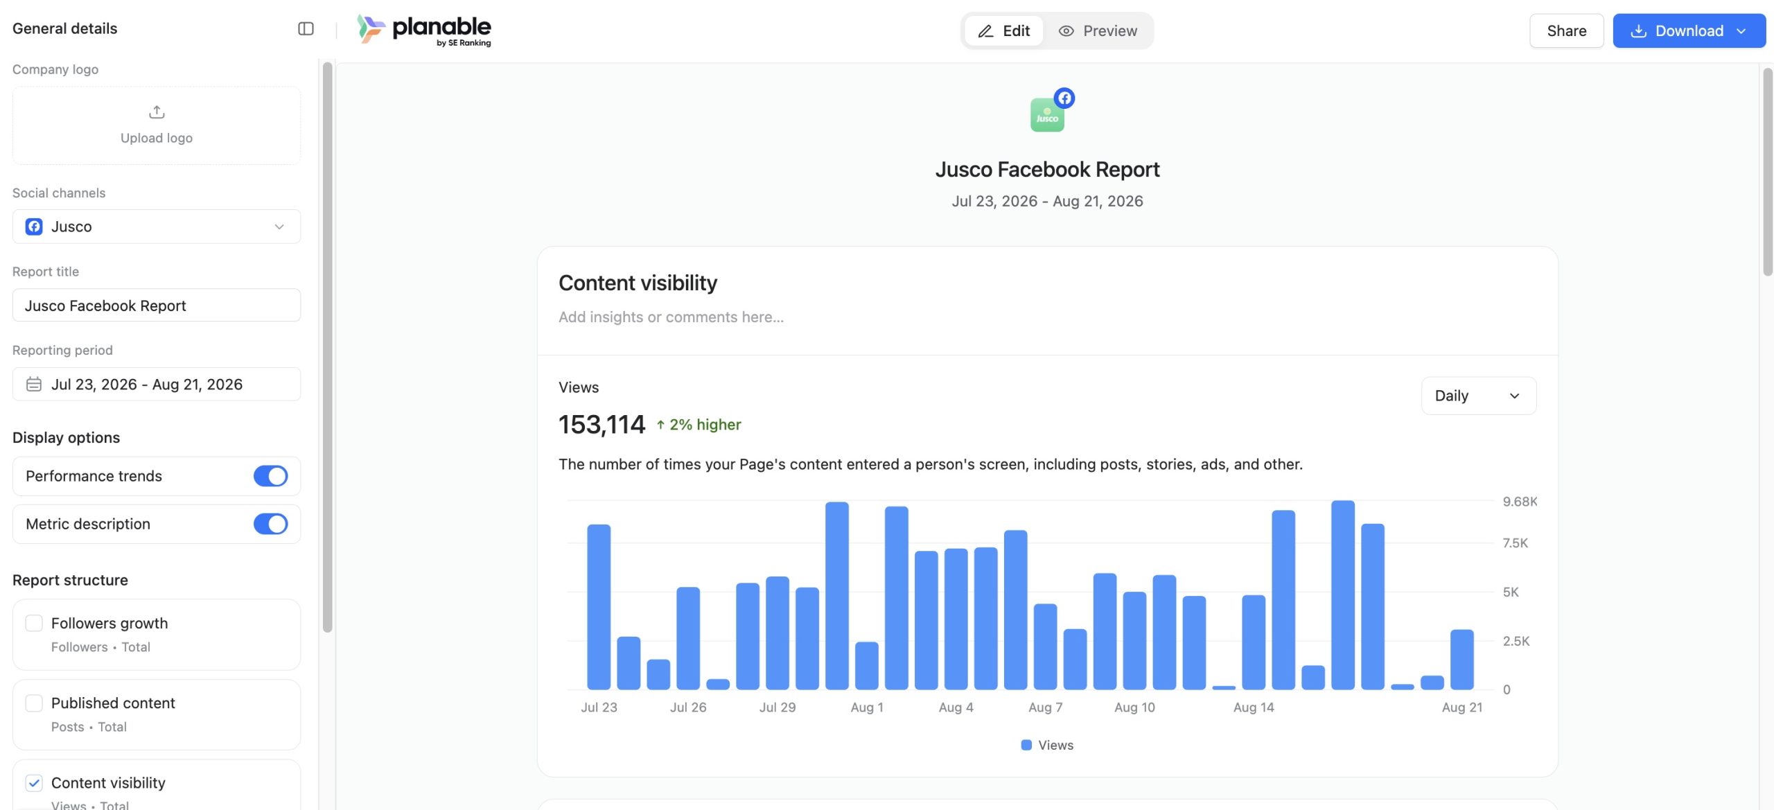Click the upload logo arrow icon

[157, 112]
